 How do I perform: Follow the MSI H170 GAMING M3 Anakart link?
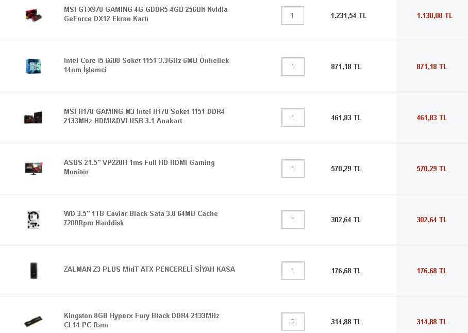[x=144, y=116]
